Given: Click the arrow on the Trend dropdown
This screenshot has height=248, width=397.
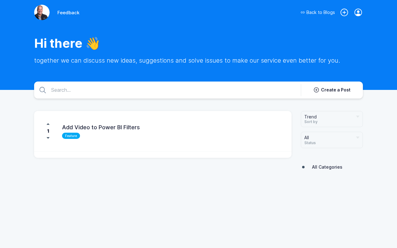Looking at the screenshot, I should (358, 117).
